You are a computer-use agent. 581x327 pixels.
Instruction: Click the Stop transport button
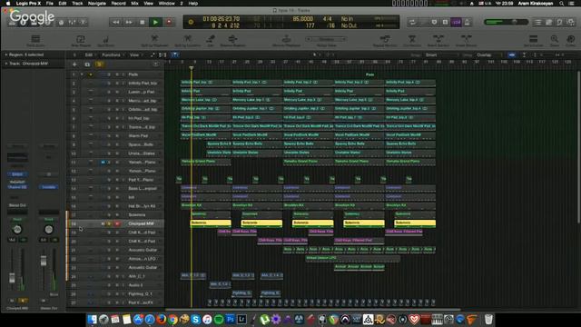142,22
